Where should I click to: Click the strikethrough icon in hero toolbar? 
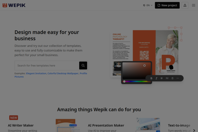tap(161, 78)
